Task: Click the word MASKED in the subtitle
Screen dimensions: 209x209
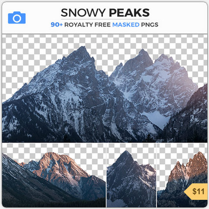Action: click(x=126, y=25)
